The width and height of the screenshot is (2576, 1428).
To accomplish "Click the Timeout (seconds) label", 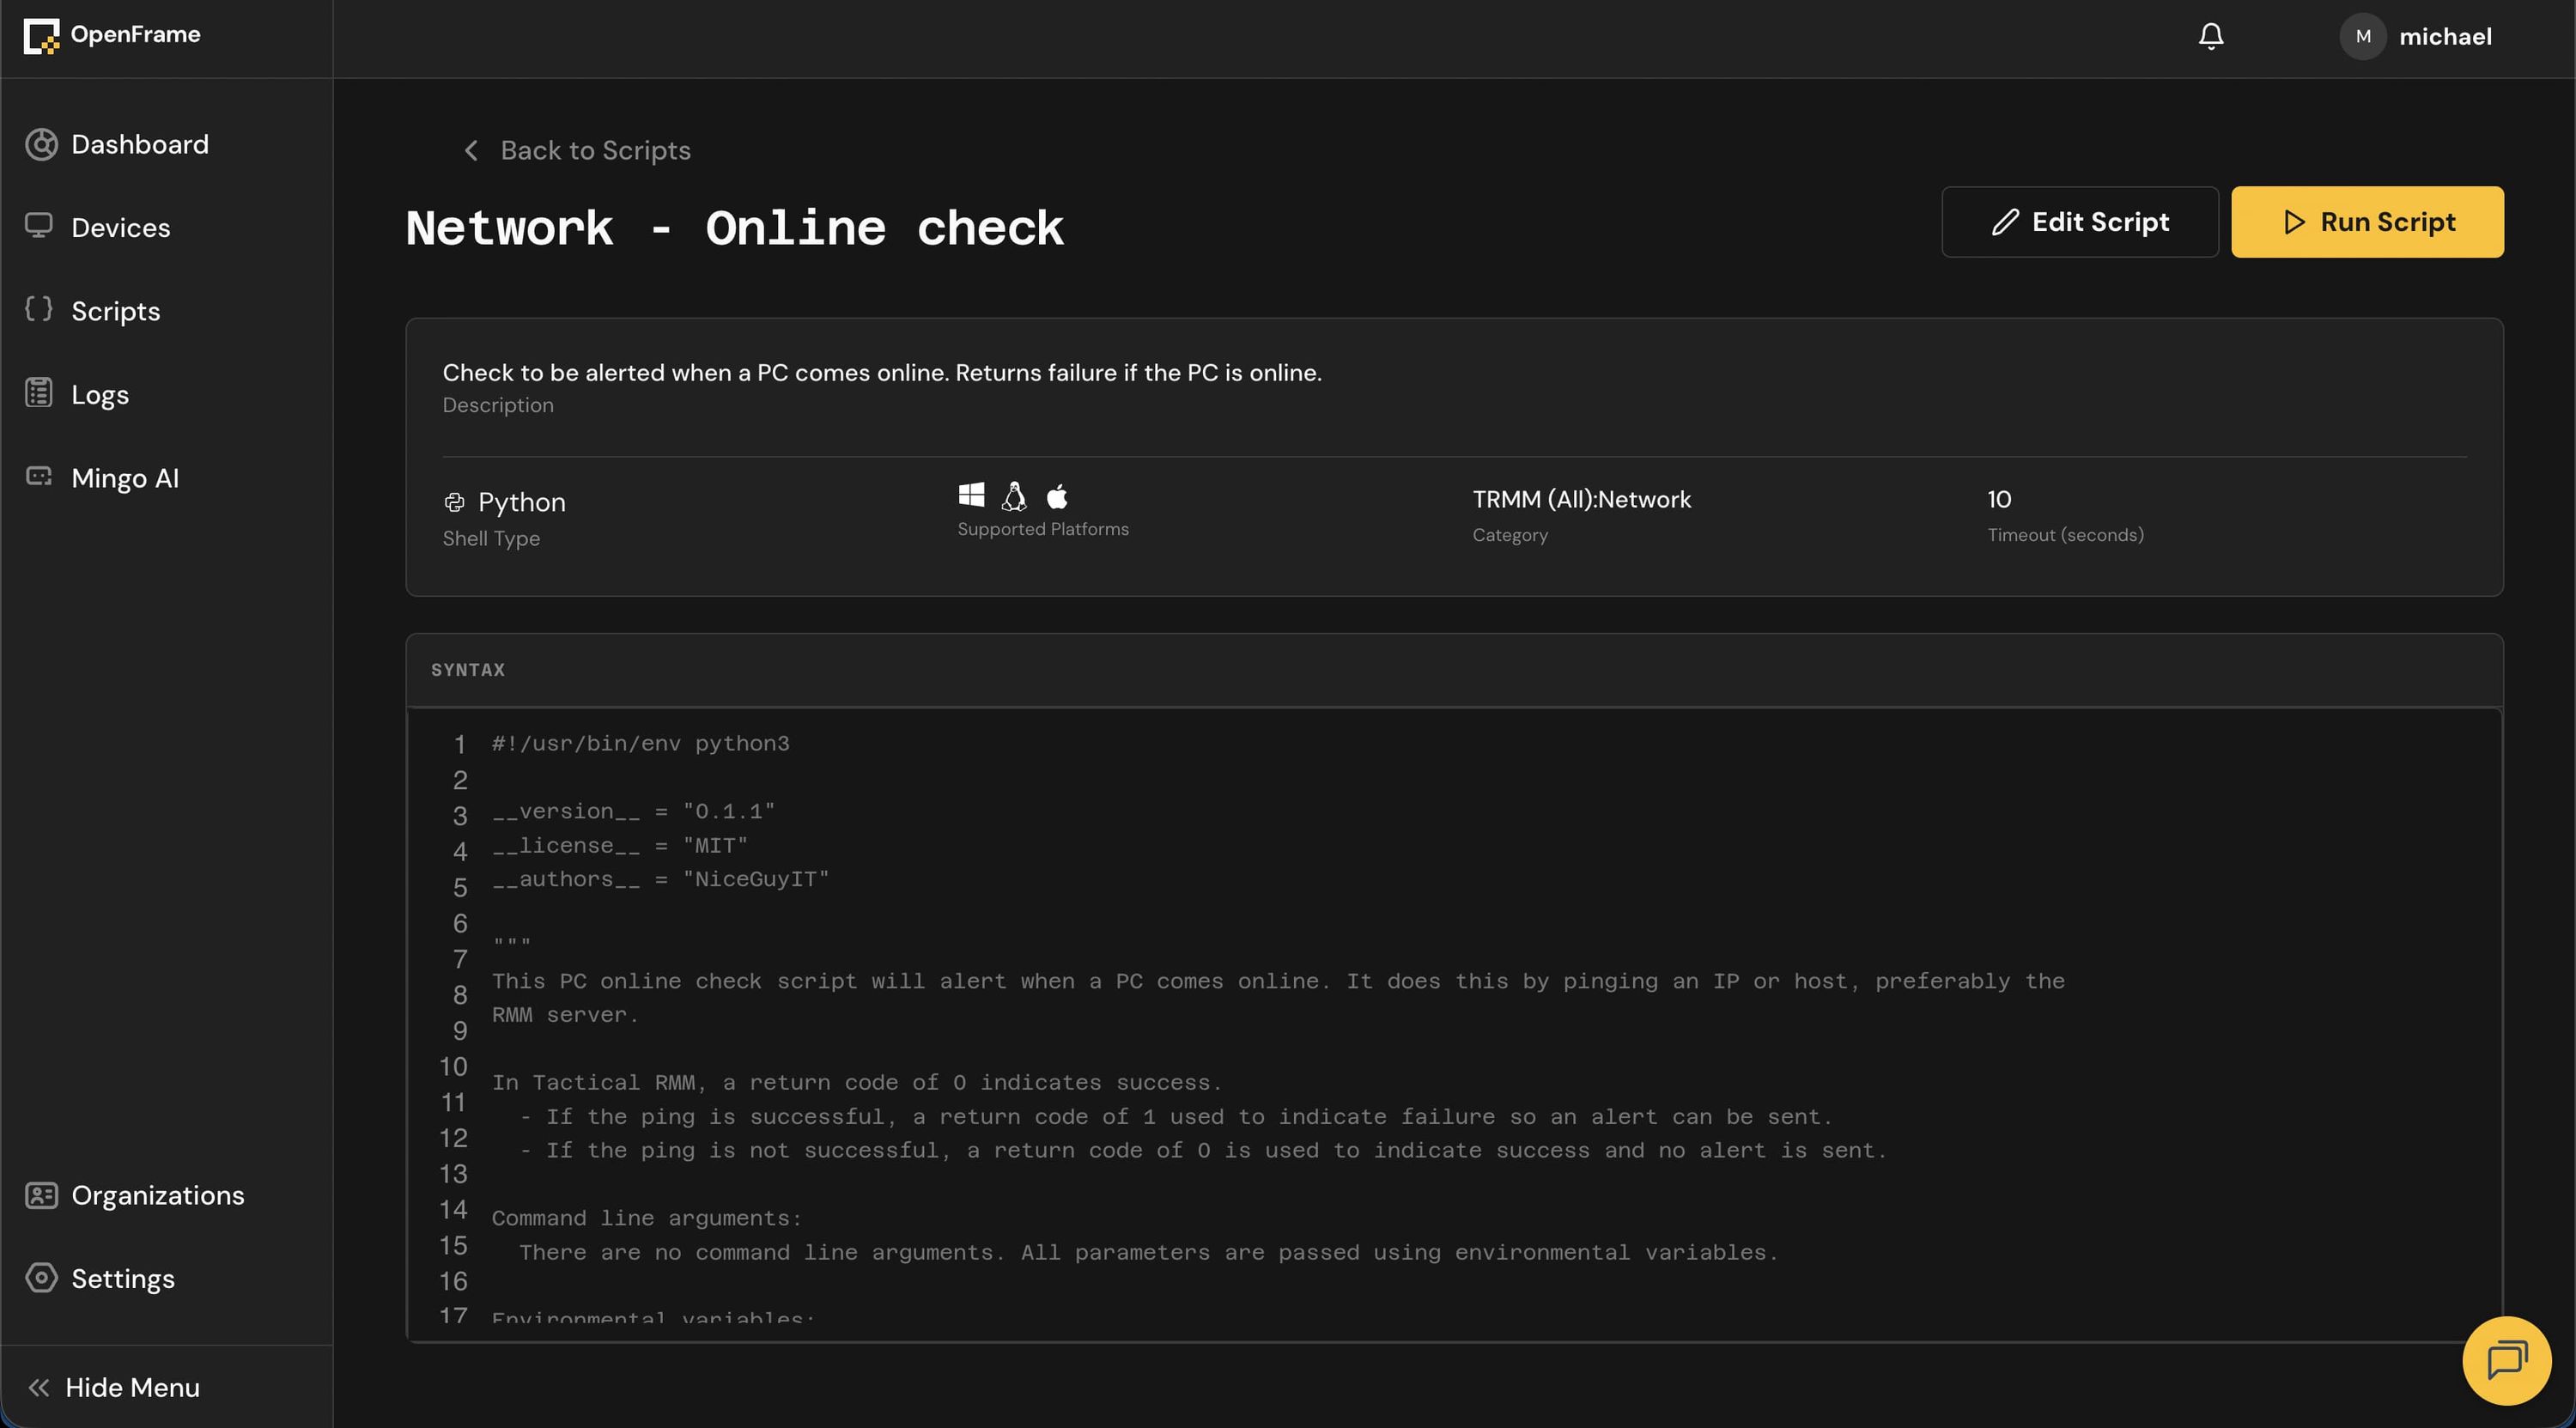I will (x=2066, y=535).
